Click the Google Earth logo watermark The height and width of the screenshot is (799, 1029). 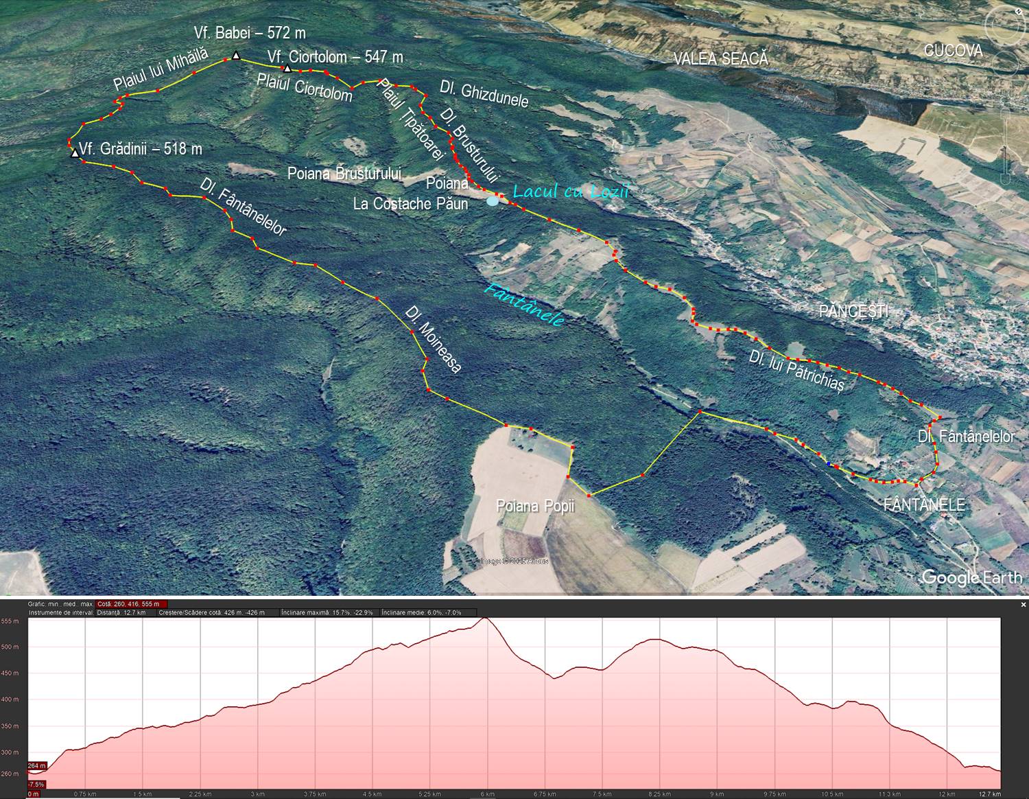[x=971, y=577]
